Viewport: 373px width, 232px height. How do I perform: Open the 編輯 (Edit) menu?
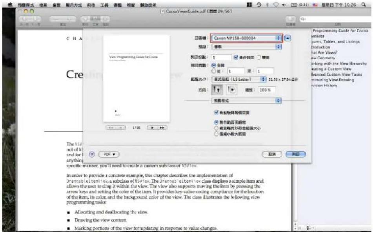pyautogui.click(x=56, y=5)
